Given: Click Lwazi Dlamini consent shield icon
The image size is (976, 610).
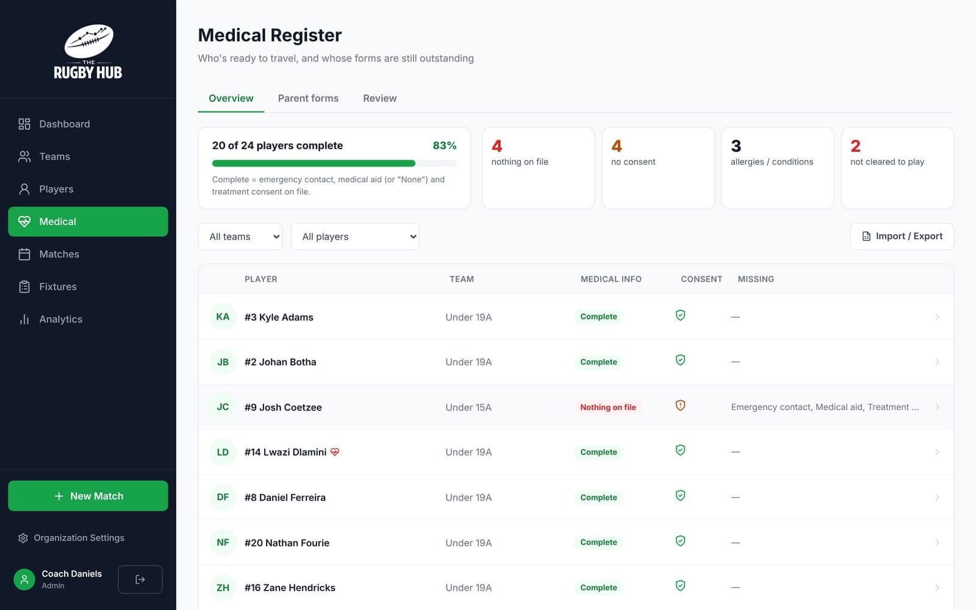Looking at the screenshot, I should coord(680,451).
